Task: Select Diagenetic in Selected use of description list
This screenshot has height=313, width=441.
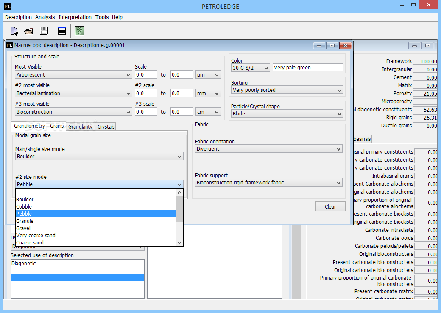Action: coord(77,264)
